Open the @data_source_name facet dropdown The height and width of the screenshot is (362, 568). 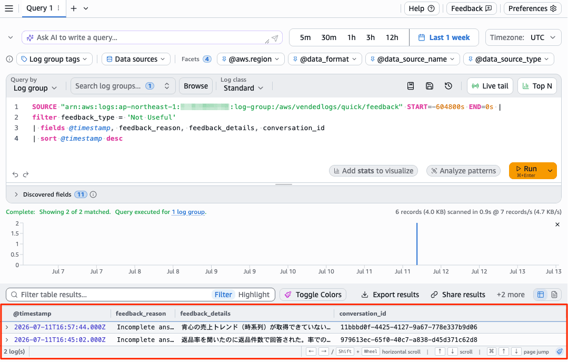[413, 59]
